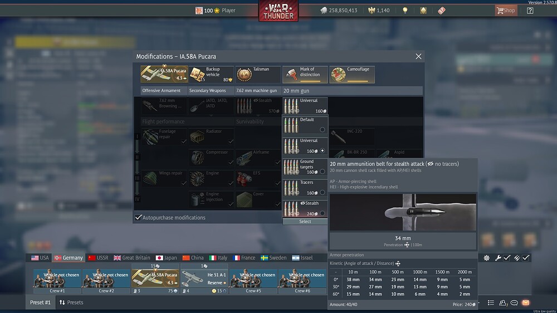Select the 7.62 mm machine gun header
This screenshot has height=313, width=557.
(x=257, y=91)
